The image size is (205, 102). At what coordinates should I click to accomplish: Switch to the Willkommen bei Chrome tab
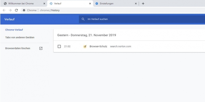coord(24,4)
